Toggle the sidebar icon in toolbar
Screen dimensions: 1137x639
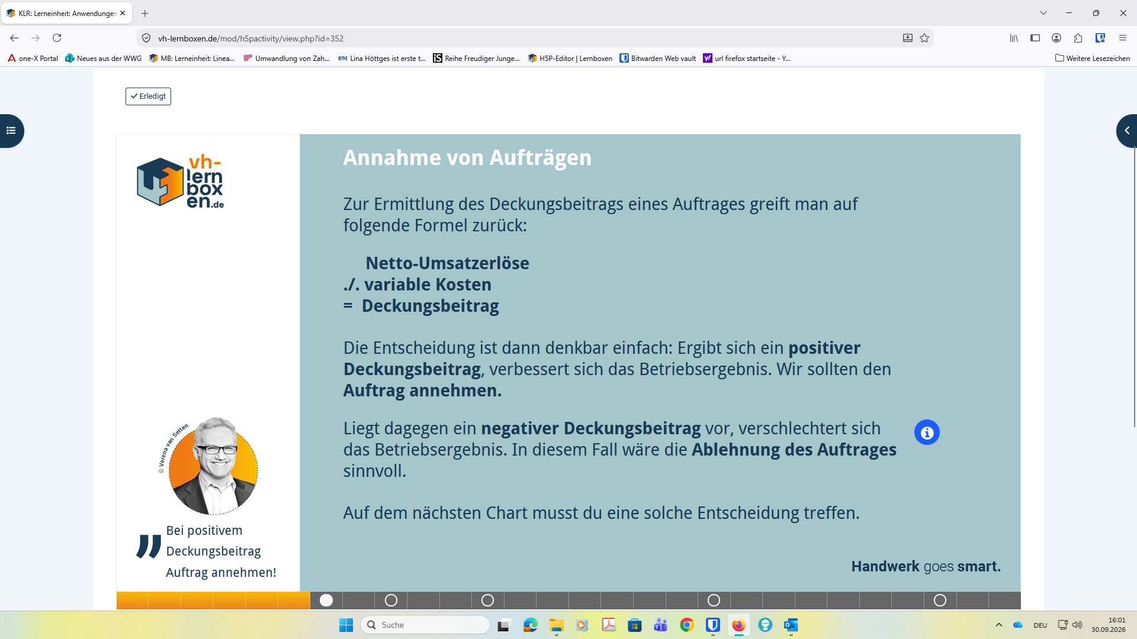click(x=1035, y=38)
